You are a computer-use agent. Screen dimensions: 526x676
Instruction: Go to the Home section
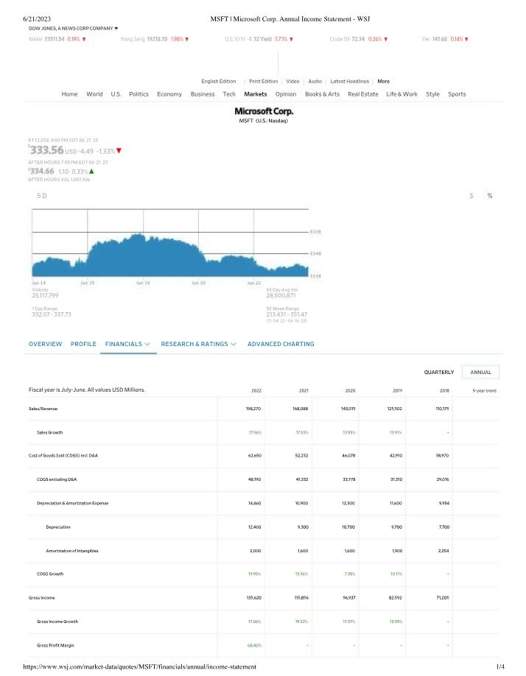click(x=69, y=94)
